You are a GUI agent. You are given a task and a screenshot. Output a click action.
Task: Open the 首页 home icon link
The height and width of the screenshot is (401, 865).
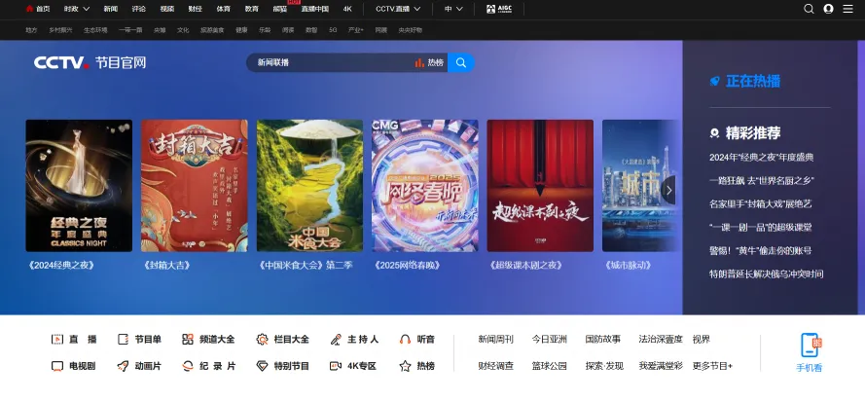38,9
